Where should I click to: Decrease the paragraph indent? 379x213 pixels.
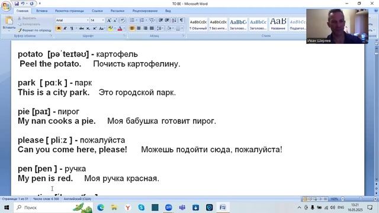160,20
